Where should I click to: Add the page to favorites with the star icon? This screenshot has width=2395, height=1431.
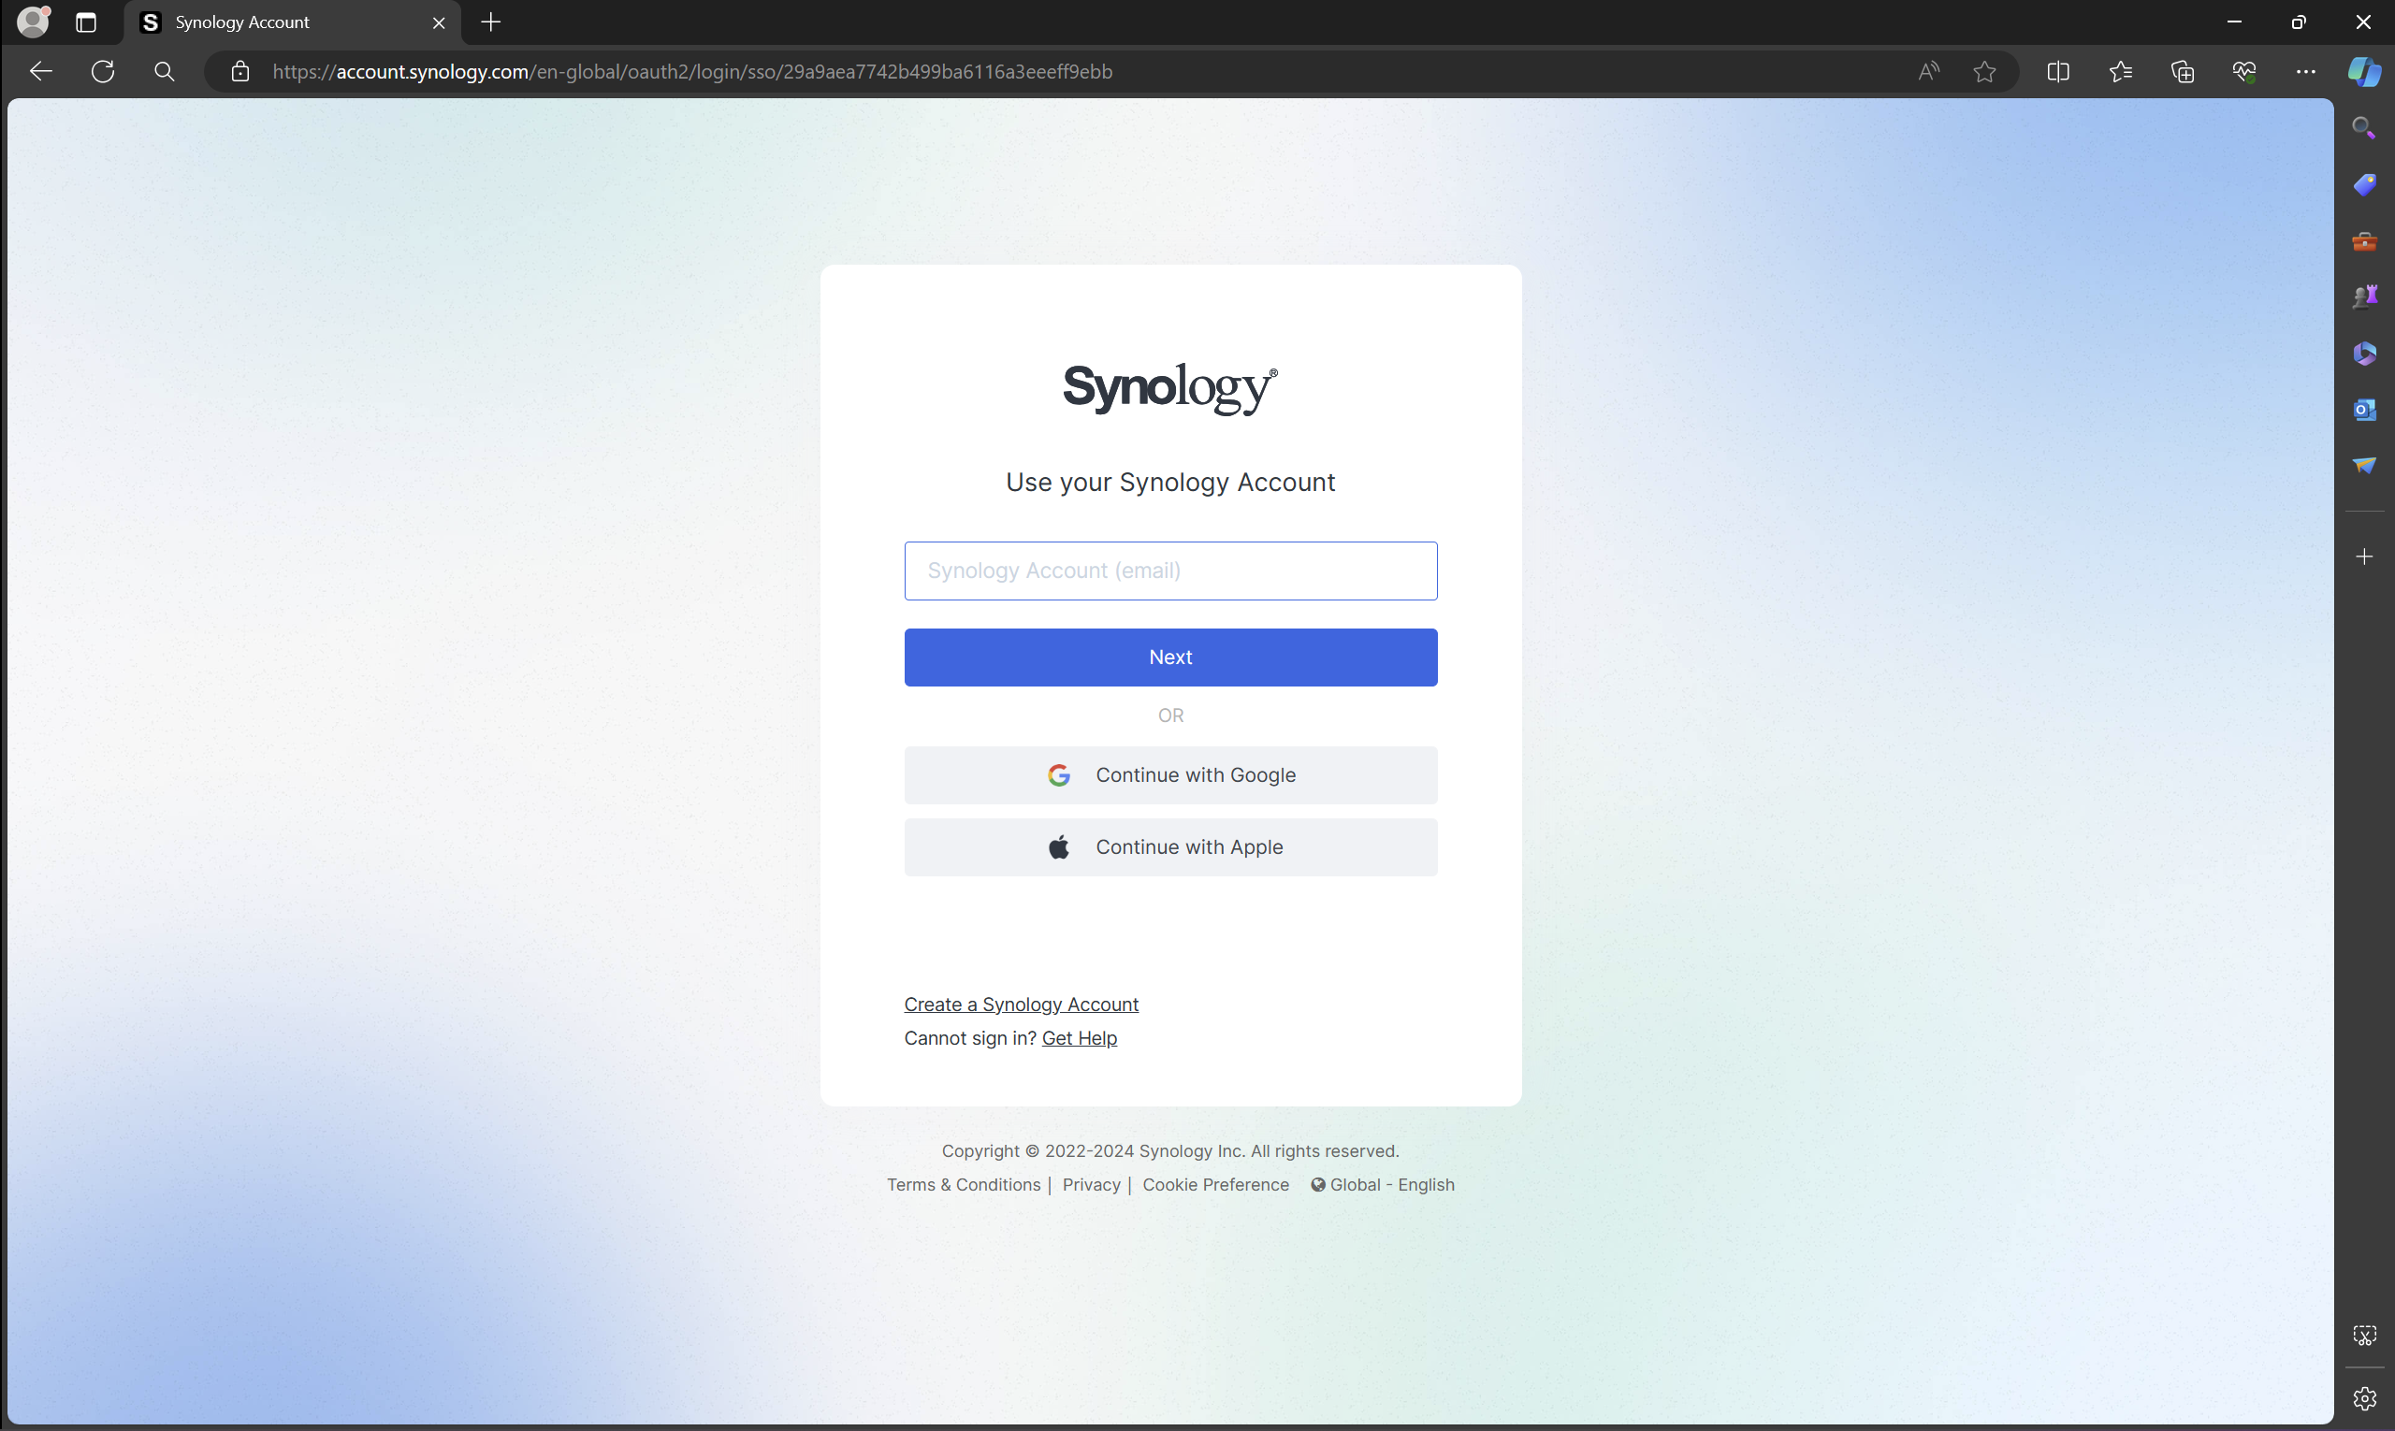[1985, 71]
